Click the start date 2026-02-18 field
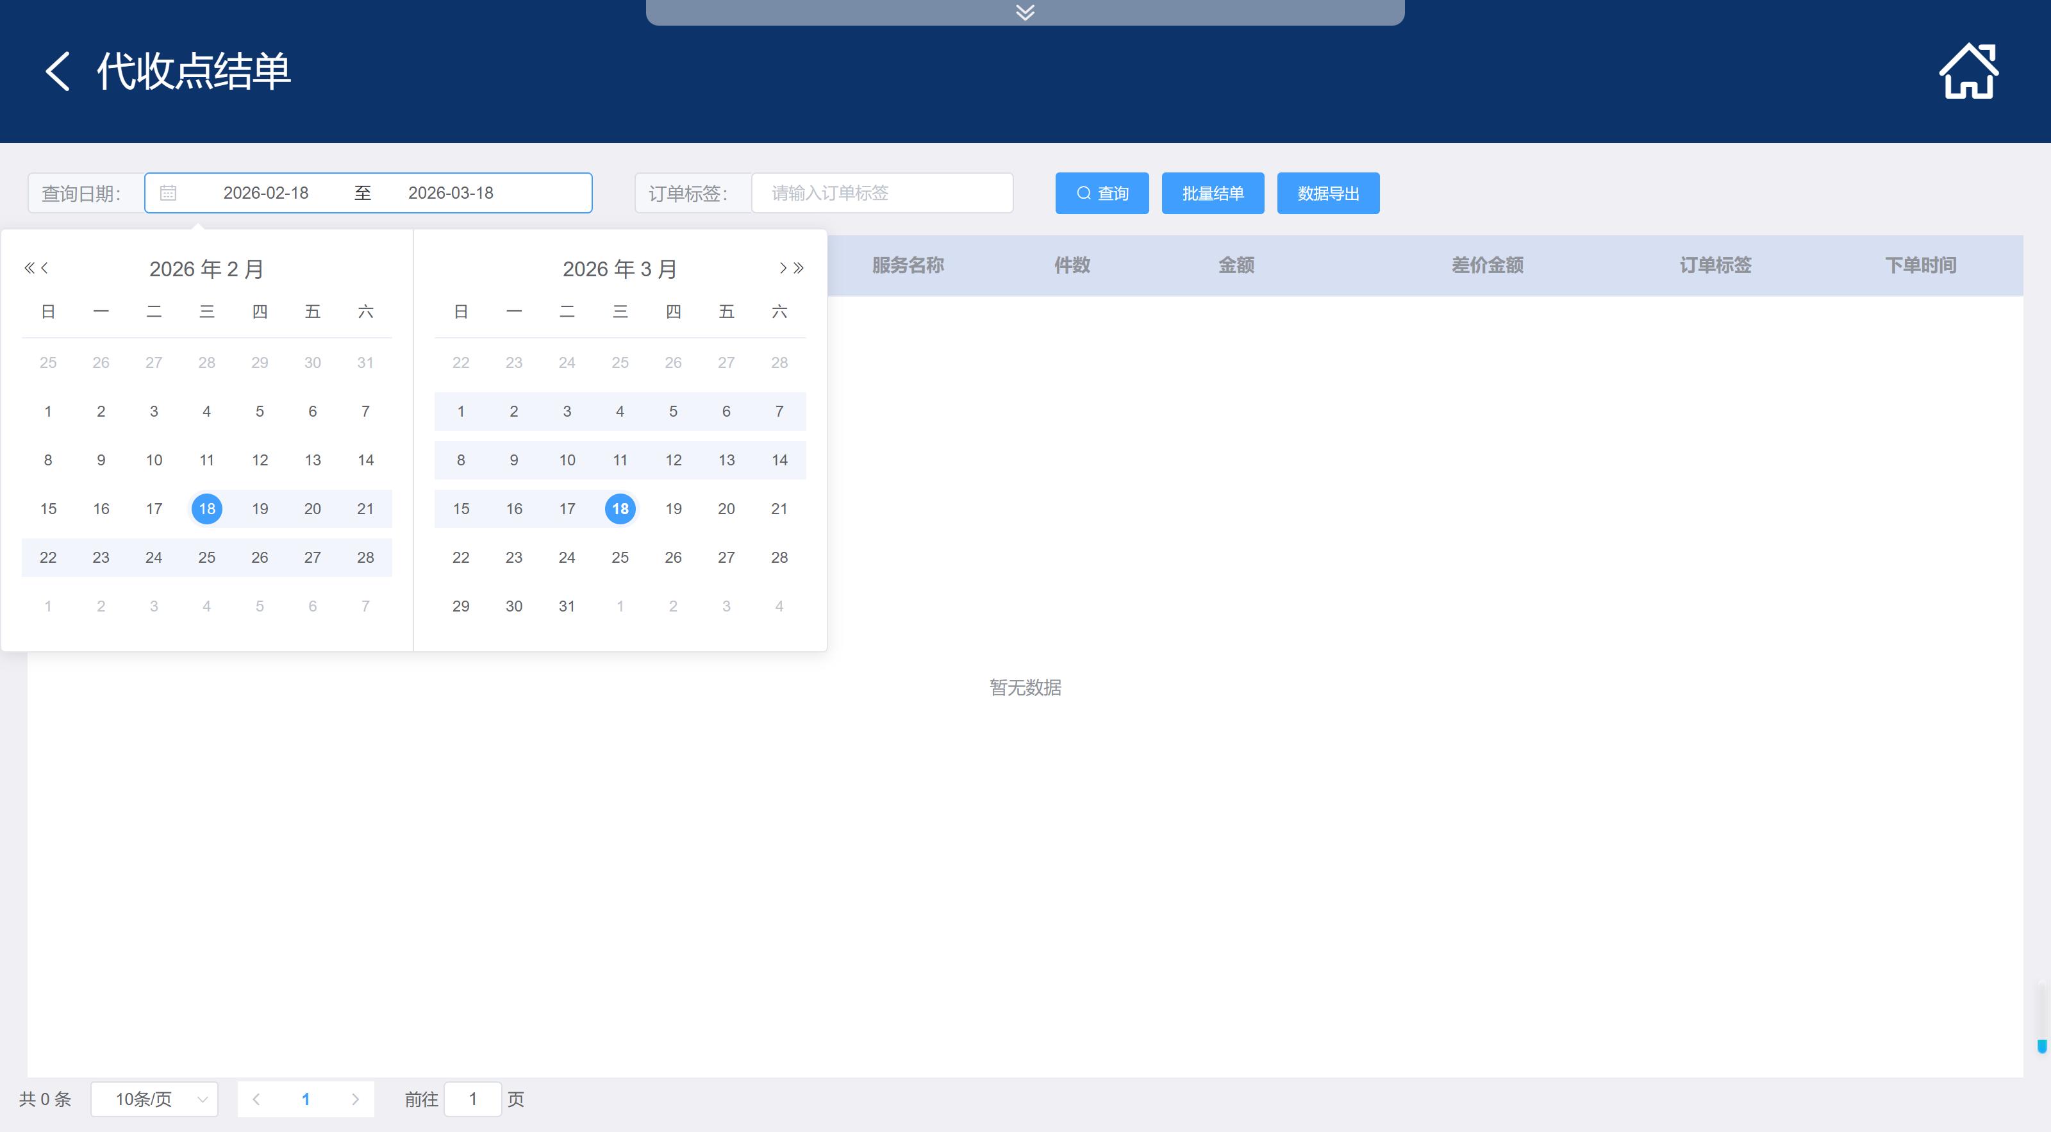Viewport: 2051px width, 1132px height. tap(266, 194)
